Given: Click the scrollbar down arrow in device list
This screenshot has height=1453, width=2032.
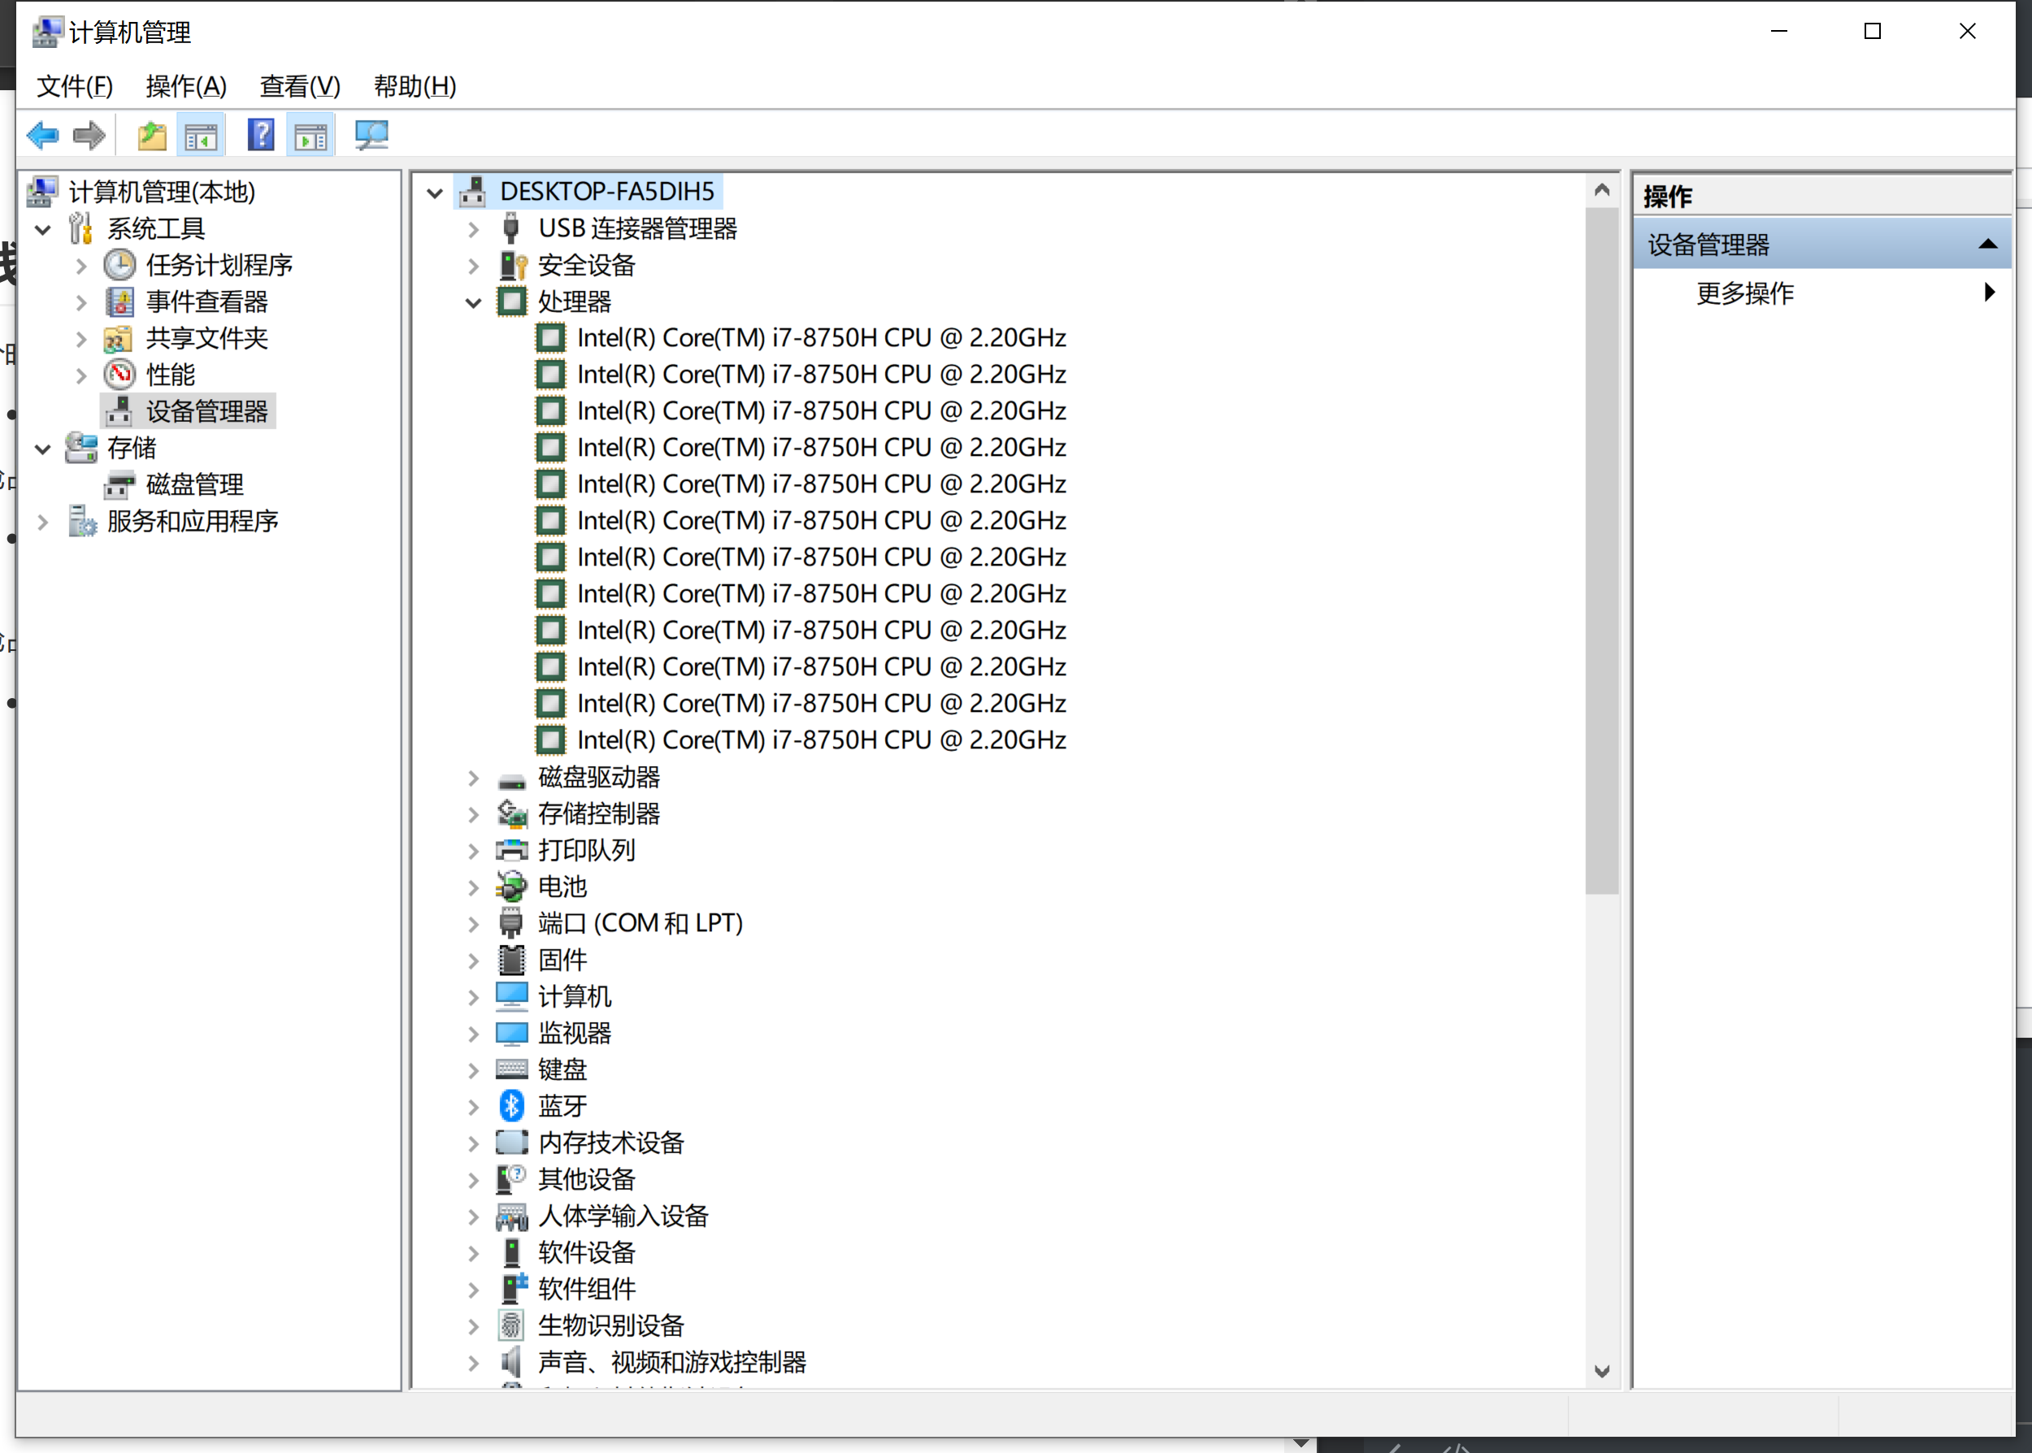Looking at the screenshot, I should coord(1601,1372).
